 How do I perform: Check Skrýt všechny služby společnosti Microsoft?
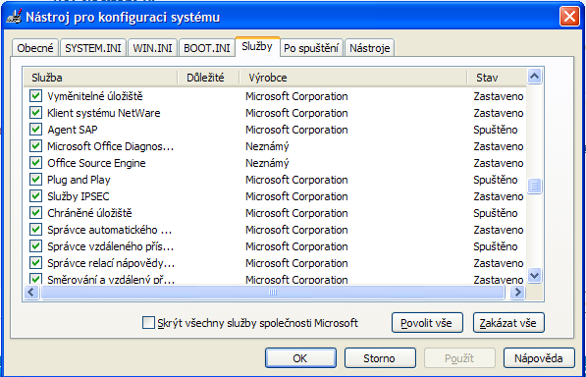(148, 322)
